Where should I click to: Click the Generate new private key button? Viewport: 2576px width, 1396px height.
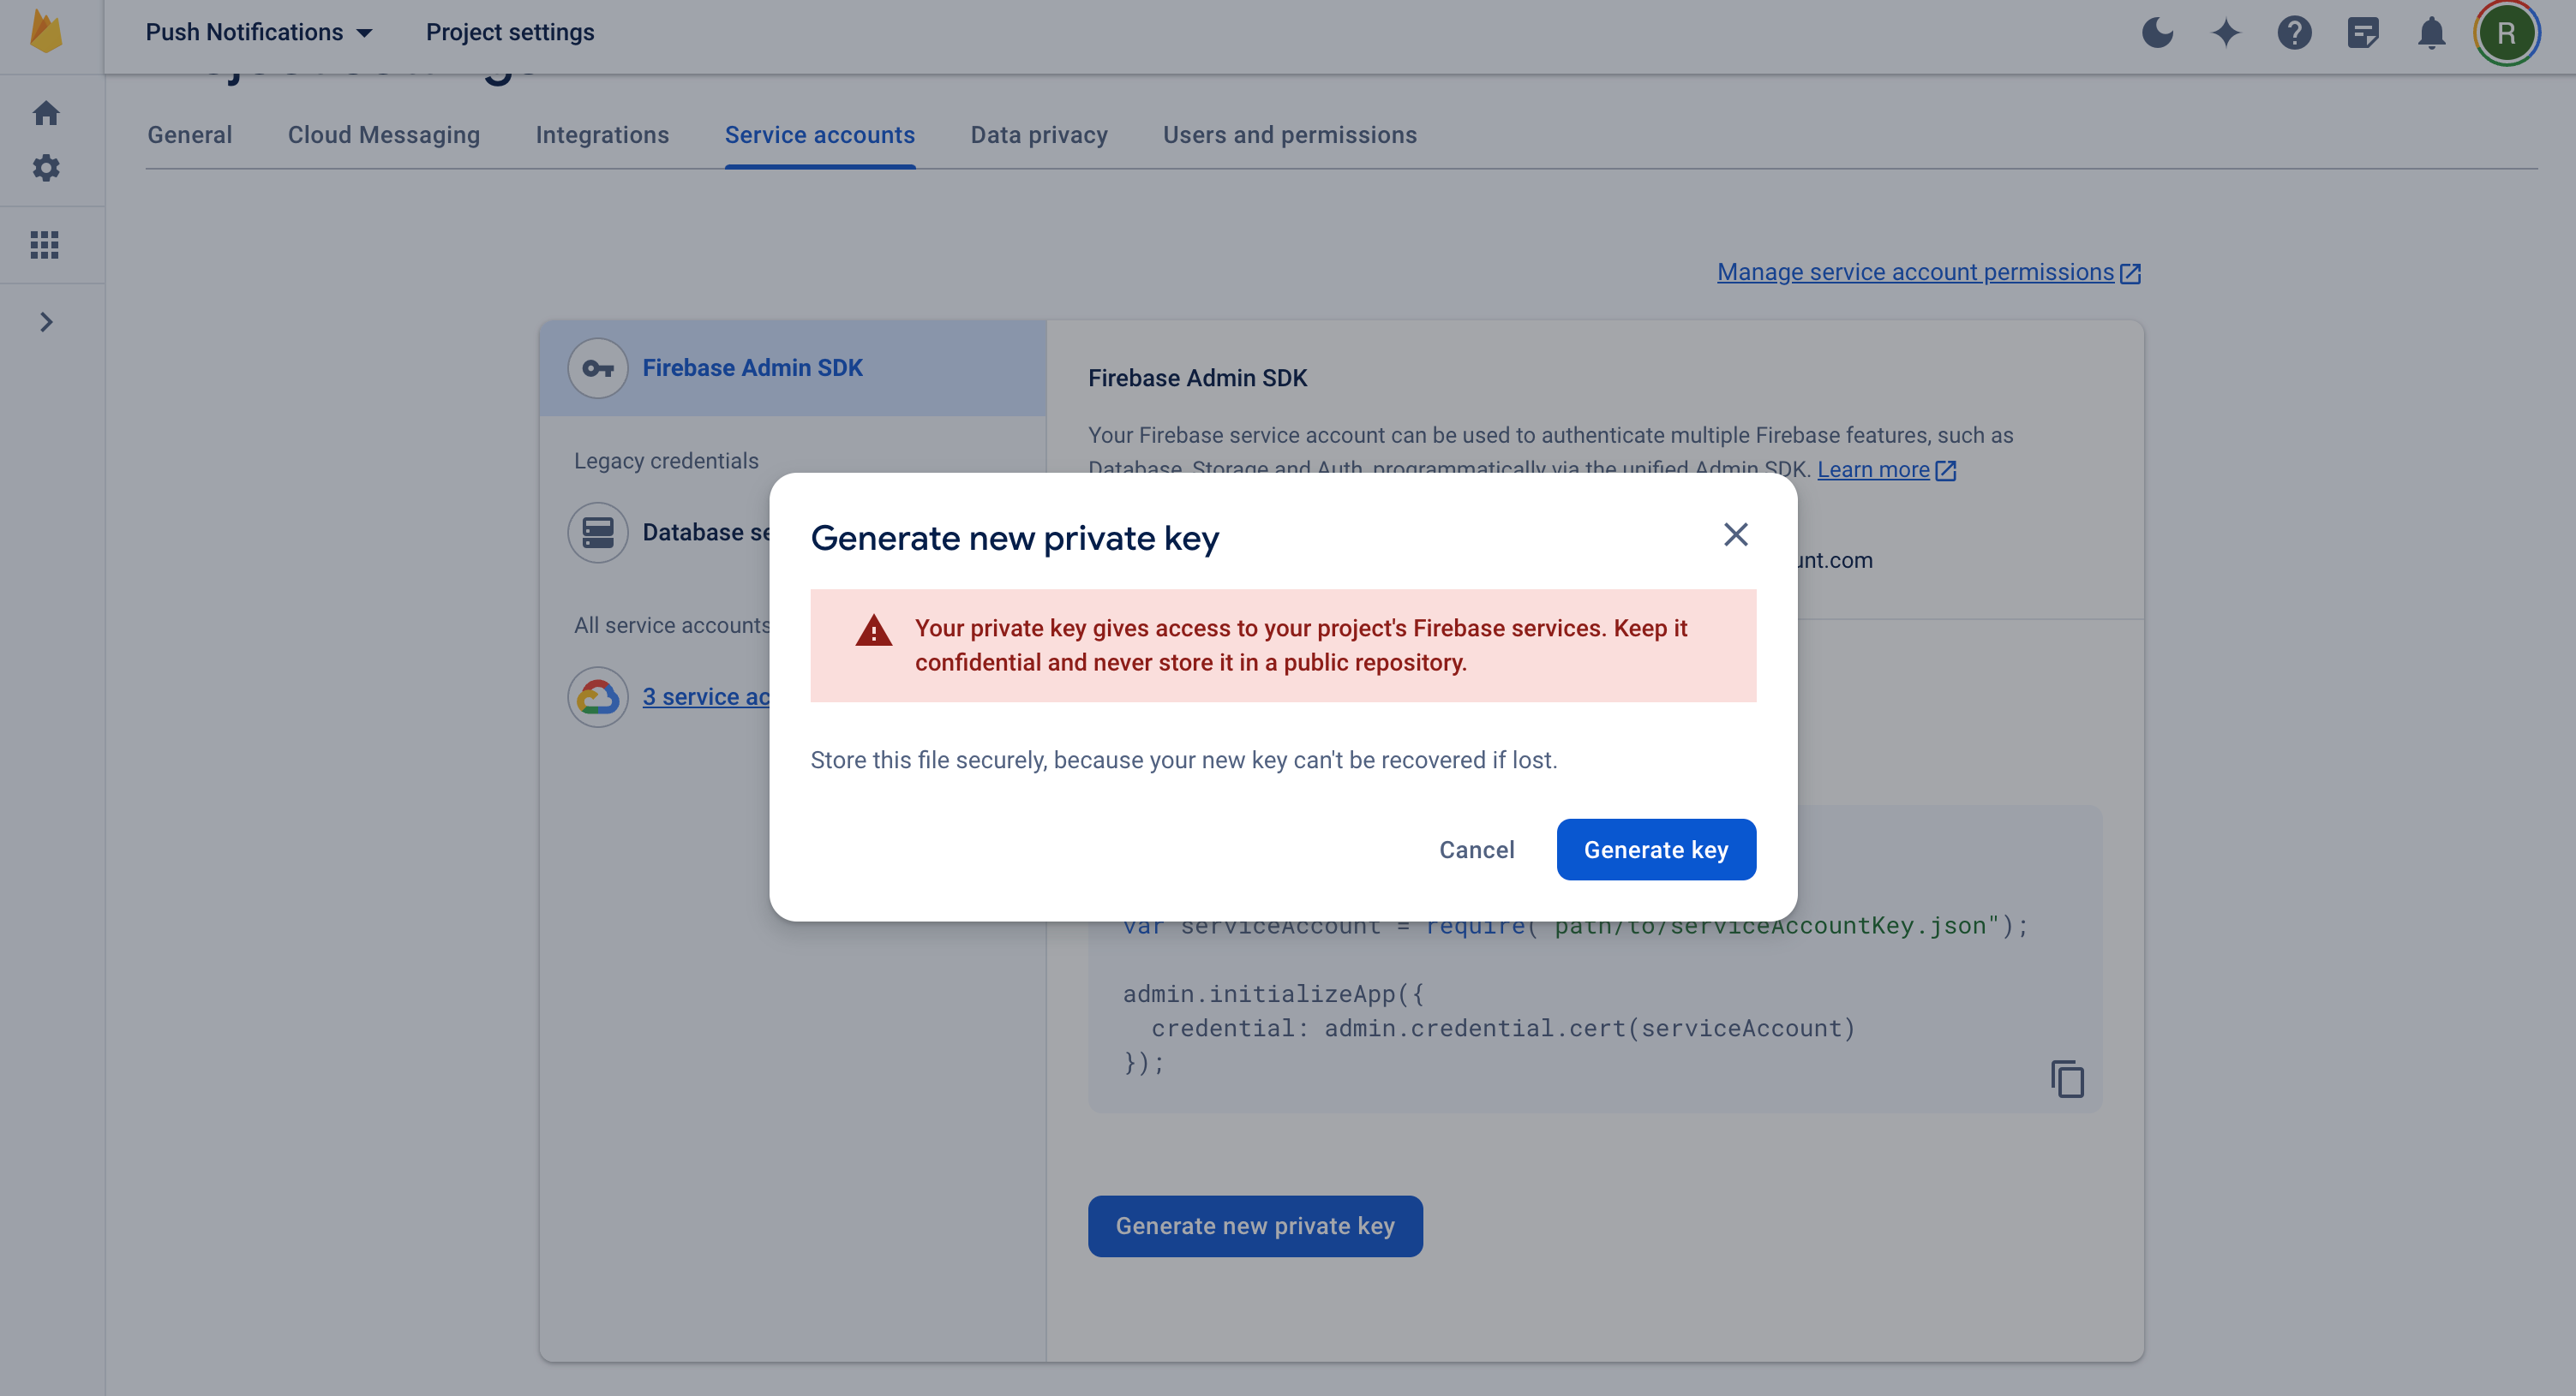(1255, 1226)
